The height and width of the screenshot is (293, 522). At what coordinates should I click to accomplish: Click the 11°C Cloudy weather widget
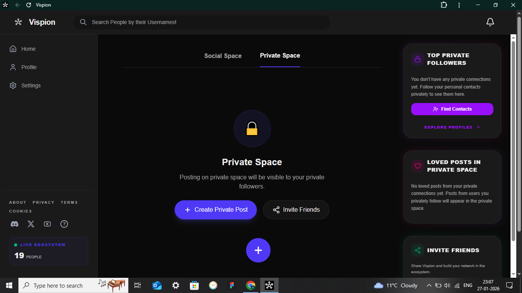(396, 285)
